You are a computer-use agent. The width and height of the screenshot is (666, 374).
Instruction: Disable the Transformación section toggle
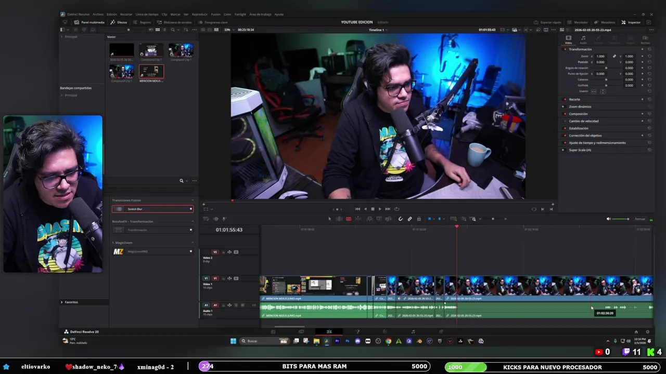pos(565,49)
